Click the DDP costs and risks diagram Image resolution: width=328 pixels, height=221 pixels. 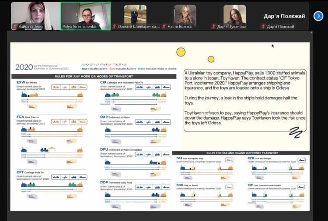(x=135, y=200)
